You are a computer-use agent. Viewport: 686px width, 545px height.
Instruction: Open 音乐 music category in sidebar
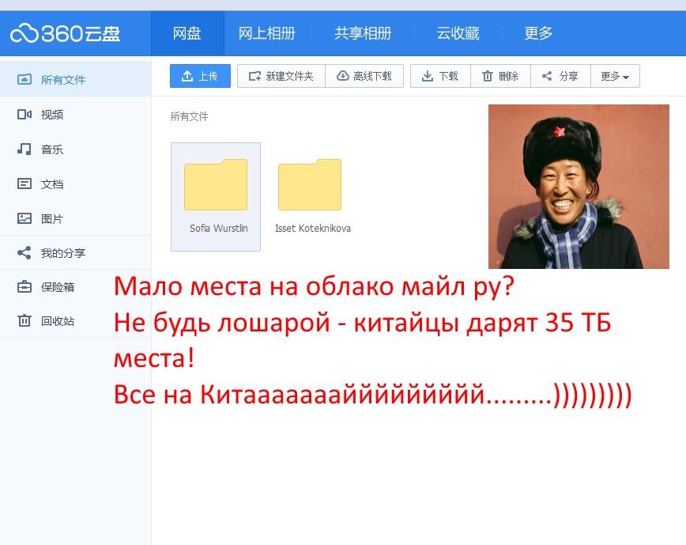(x=51, y=149)
